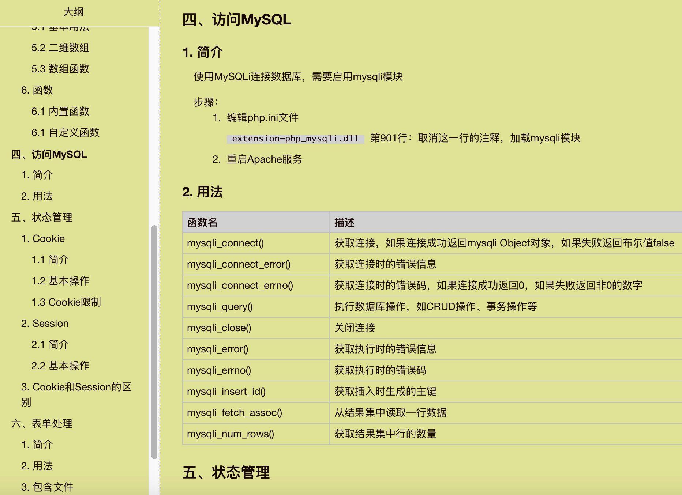682x495 pixels.
Task: Click the 2. 用法 content heading
Action: (202, 192)
